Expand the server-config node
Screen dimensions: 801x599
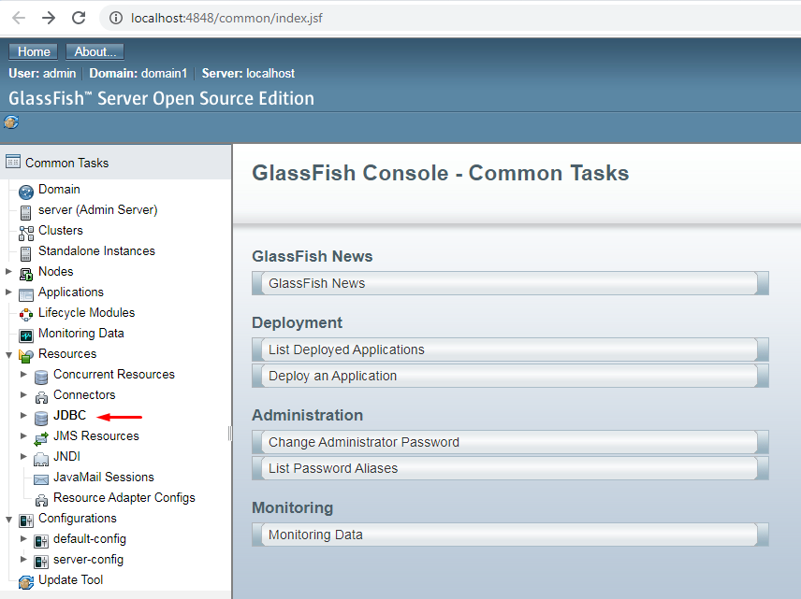click(24, 559)
